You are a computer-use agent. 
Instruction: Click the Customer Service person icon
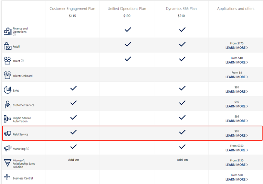point(8,105)
